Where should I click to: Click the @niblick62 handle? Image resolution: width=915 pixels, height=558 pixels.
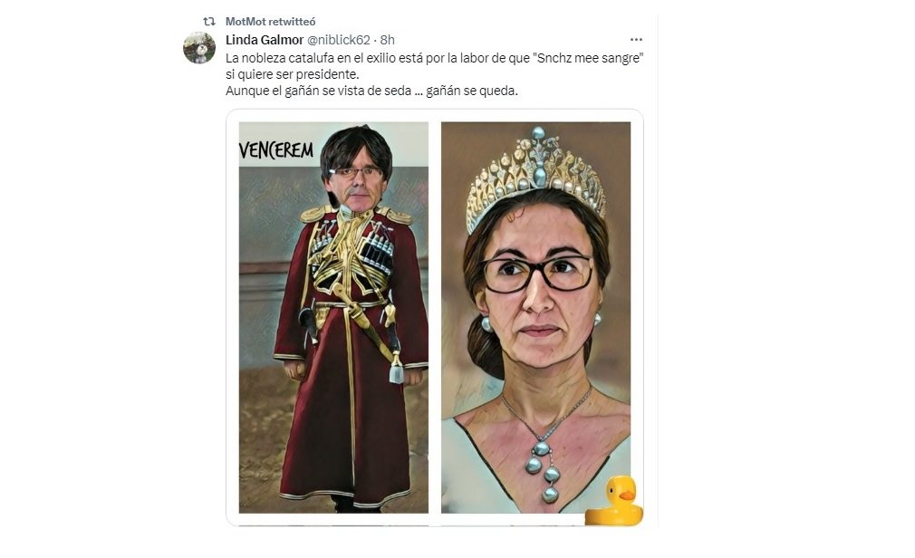coord(340,40)
